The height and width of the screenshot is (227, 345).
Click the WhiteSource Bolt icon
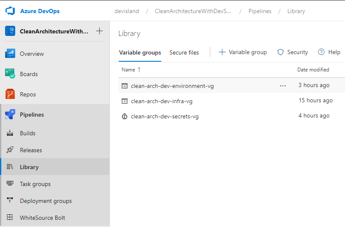10,217
